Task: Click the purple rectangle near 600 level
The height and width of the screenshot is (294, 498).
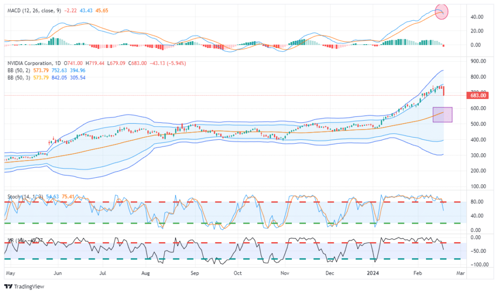Action: pyautogui.click(x=443, y=114)
